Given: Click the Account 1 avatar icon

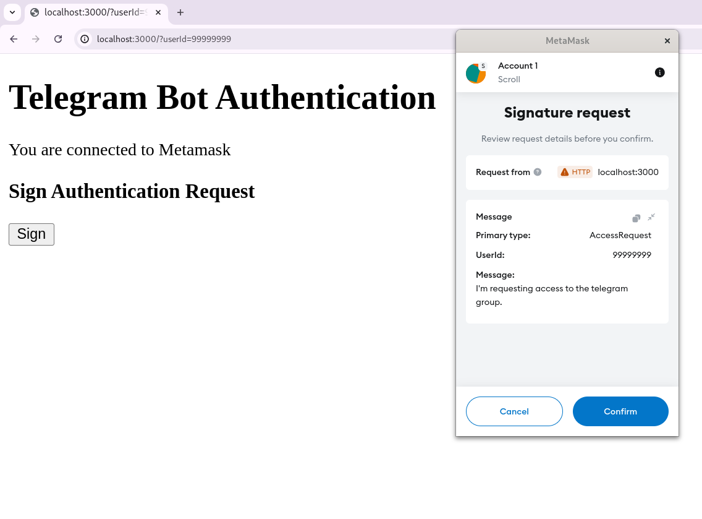Looking at the screenshot, I should tap(475, 73).
